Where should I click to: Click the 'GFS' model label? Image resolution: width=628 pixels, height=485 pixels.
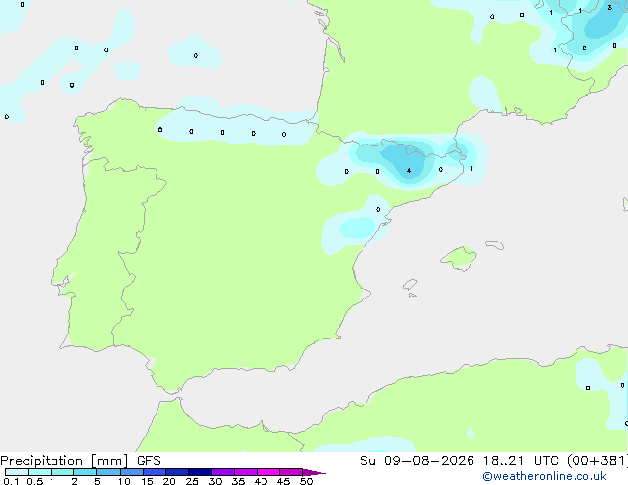[x=149, y=461]
